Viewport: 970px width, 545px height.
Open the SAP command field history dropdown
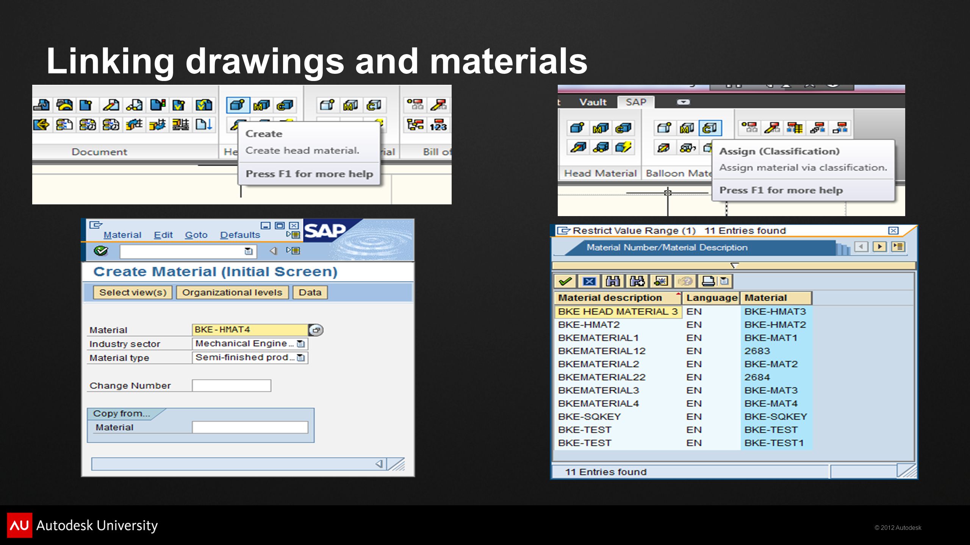pyautogui.click(x=249, y=251)
